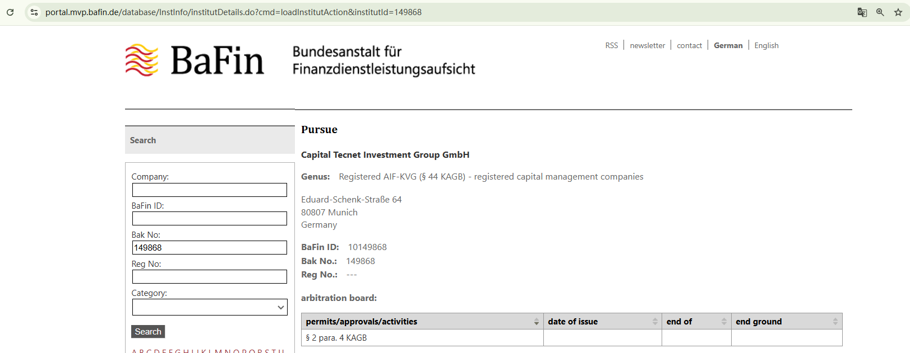
Task: Open the contact link
Action: pyautogui.click(x=690, y=45)
